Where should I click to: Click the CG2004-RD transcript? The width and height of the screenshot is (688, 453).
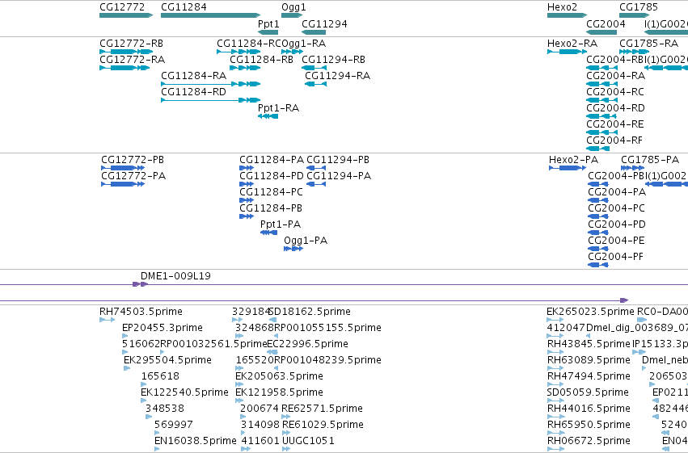click(x=601, y=116)
